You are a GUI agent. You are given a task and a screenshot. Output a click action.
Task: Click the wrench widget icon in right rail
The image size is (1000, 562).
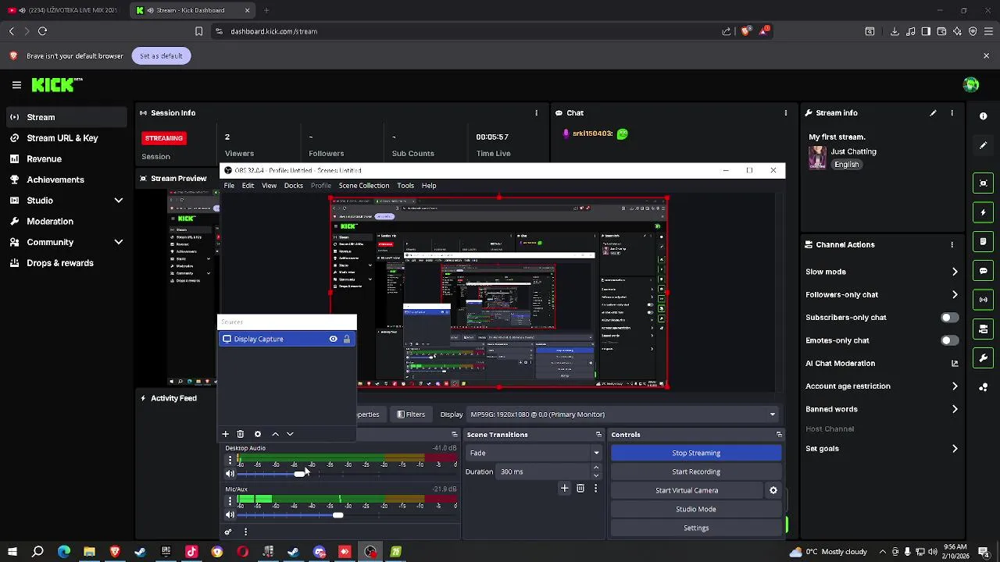[984, 358]
